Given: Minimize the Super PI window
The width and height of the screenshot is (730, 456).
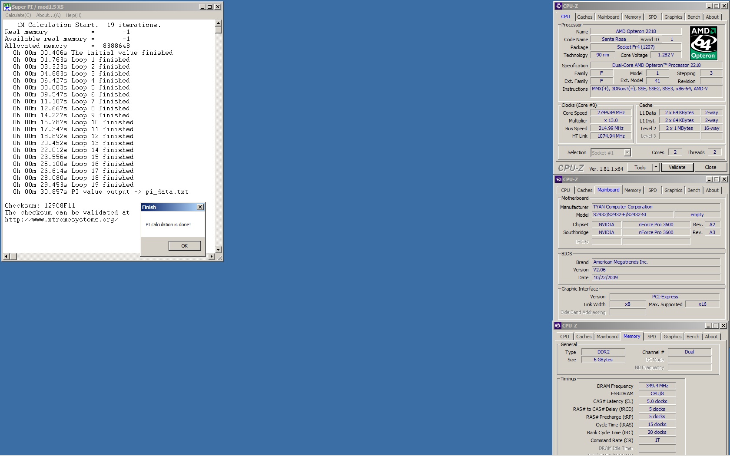Looking at the screenshot, I should [x=202, y=7].
